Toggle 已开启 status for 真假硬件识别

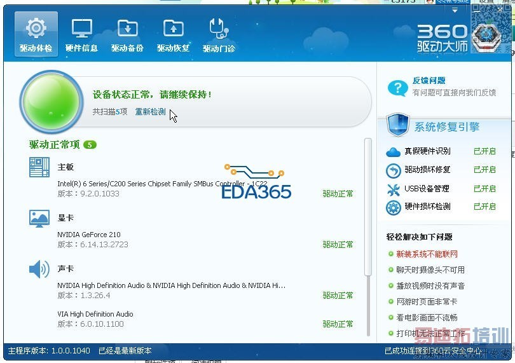(x=484, y=151)
